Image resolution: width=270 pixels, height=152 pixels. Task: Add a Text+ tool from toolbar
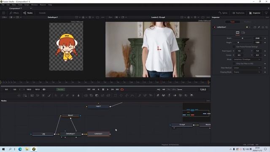43,95
